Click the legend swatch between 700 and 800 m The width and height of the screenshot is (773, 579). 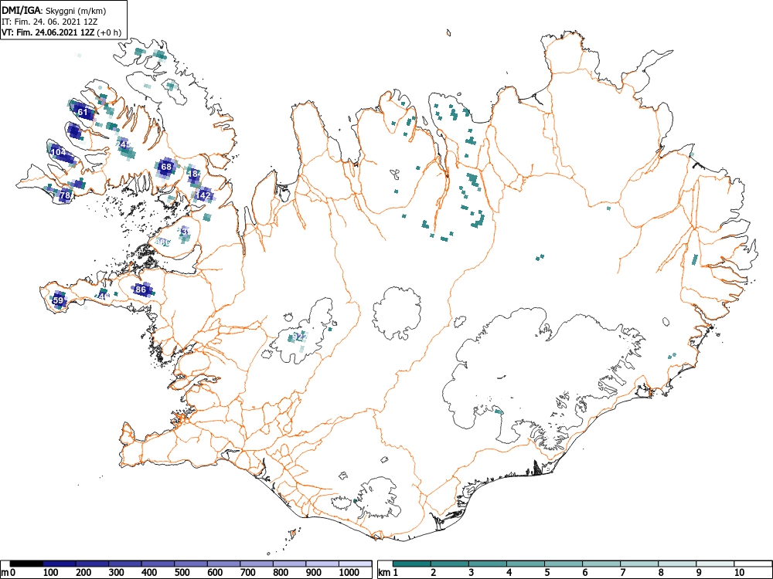tap(257, 564)
